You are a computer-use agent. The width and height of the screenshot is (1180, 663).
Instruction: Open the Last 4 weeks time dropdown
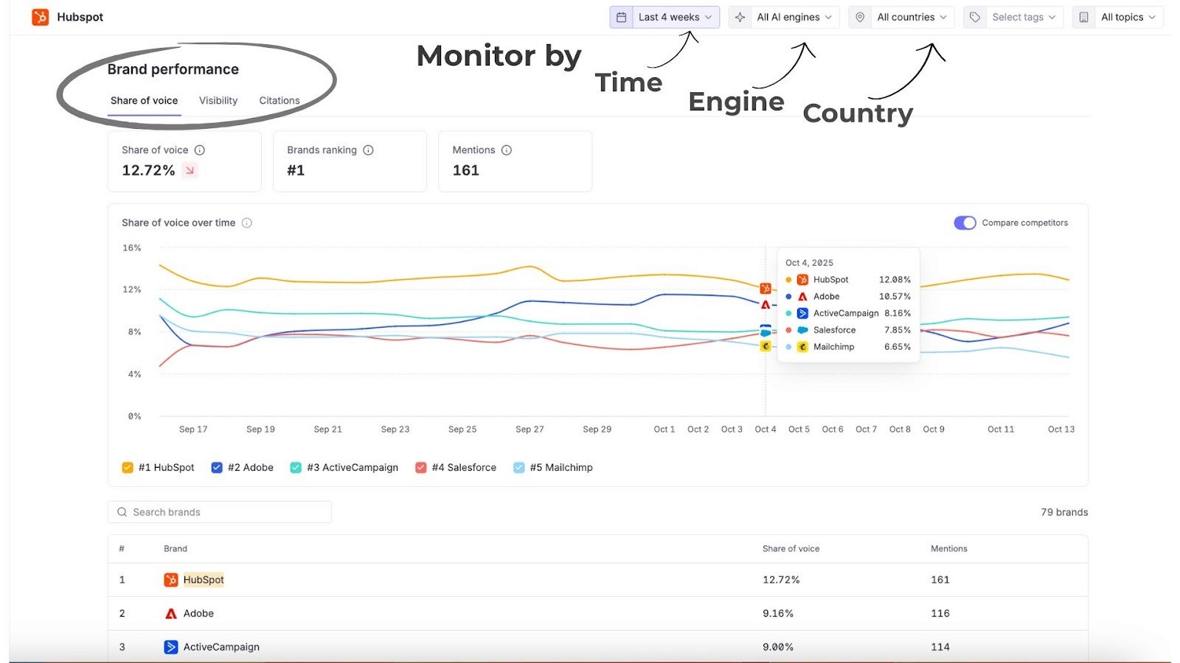pyautogui.click(x=664, y=17)
